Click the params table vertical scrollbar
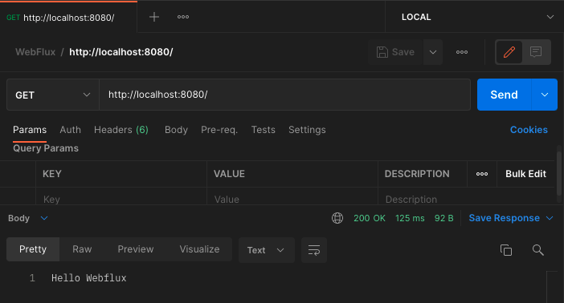The width and height of the screenshot is (564, 303). coord(559,173)
